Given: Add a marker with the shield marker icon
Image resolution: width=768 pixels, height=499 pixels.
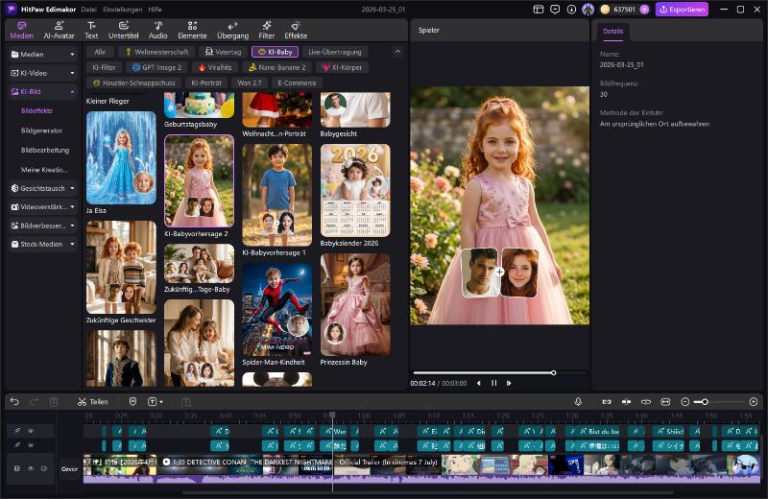Looking at the screenshot, I should pos(132,401).
